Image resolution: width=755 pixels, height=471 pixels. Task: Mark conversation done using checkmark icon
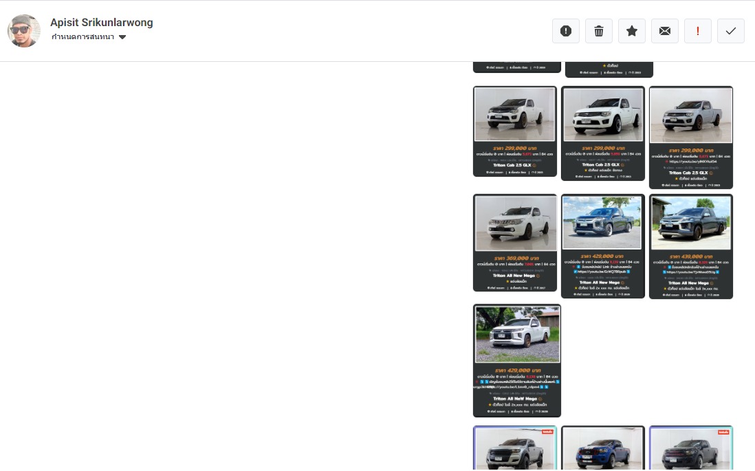click(731, 31)
